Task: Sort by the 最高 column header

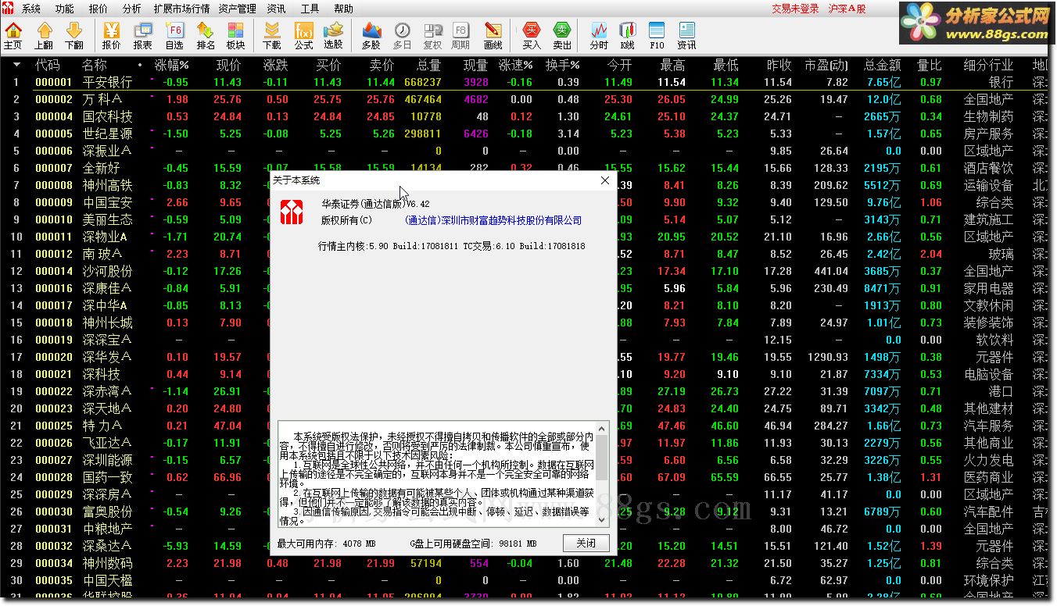Action: click(672, 65)
